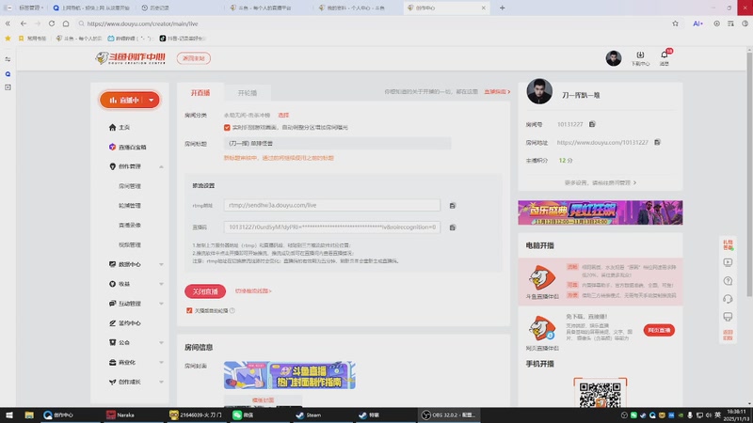Viewport: 753px width, 423px height.
Task: Expand the 创作成长 sidebar section
Action: (161, 382)
